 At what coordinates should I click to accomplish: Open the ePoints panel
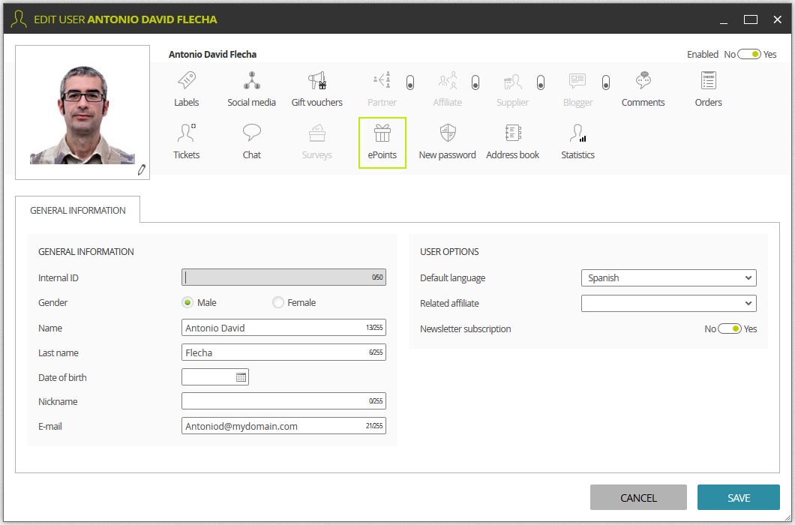382,142
